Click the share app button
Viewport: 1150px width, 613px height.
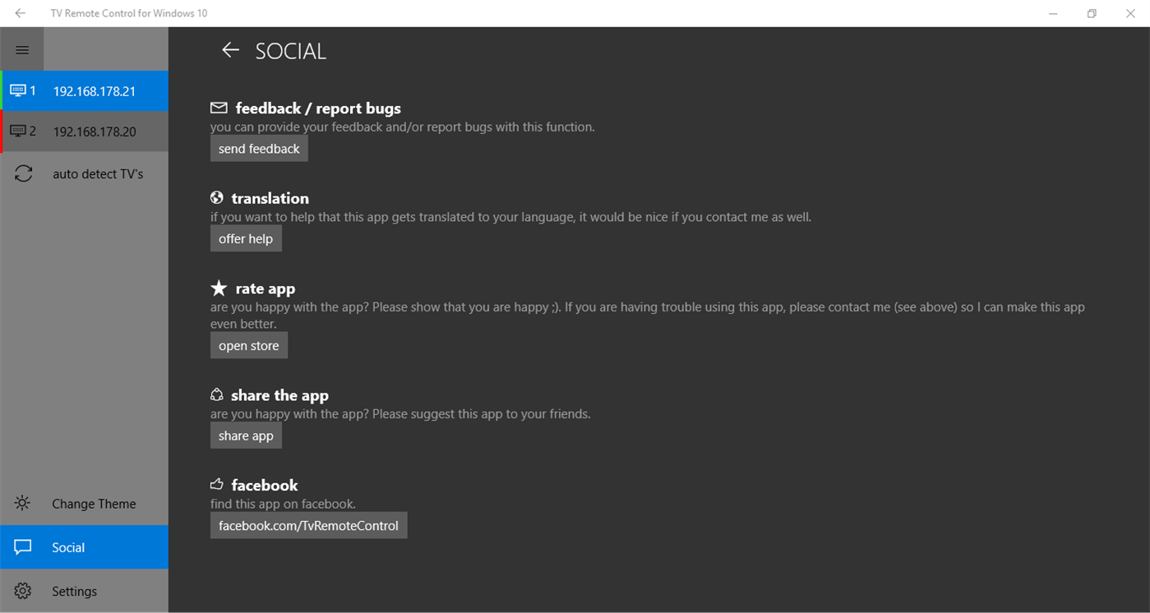pyautogui.click(x=246, y=435)
